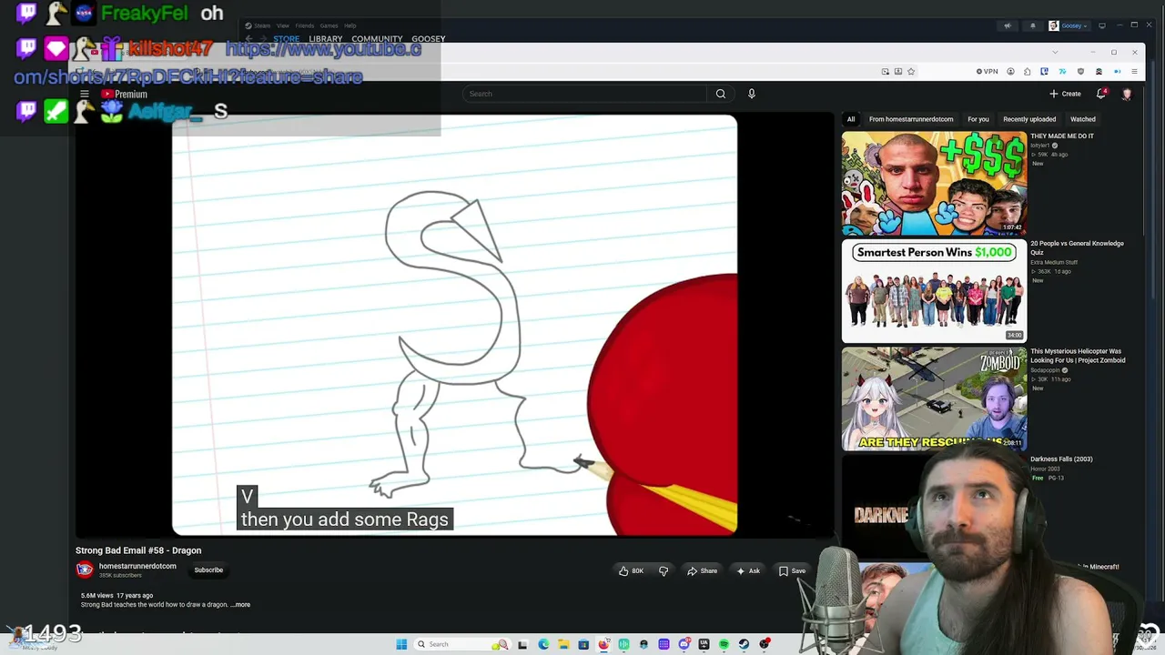
Task: Open Steam announcements megaphone icon
Action: tap(1008, 25)
